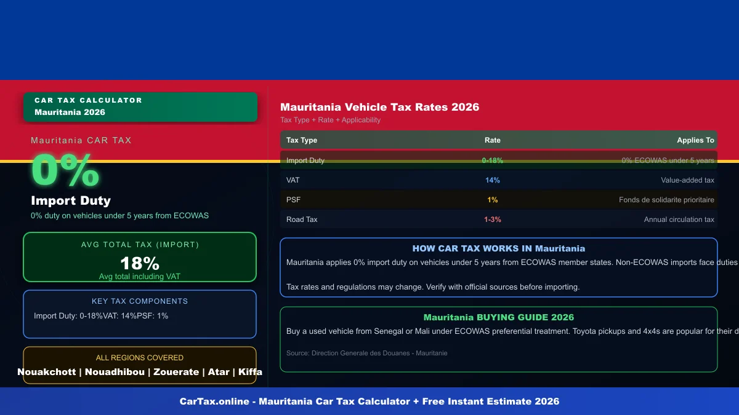Click the 'Value-added tax' cell

click(687, 180)
